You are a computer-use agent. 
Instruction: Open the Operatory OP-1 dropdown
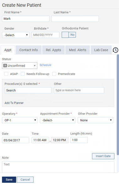coord(20,120)
